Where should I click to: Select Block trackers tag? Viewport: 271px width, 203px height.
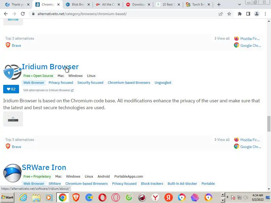pos(152,183)
